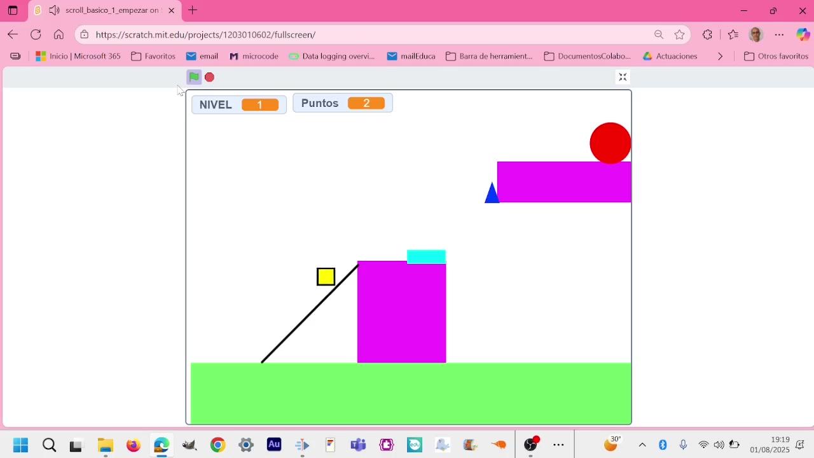Go back to the previous page
This screenshot has height=458, width=814.
13,34
